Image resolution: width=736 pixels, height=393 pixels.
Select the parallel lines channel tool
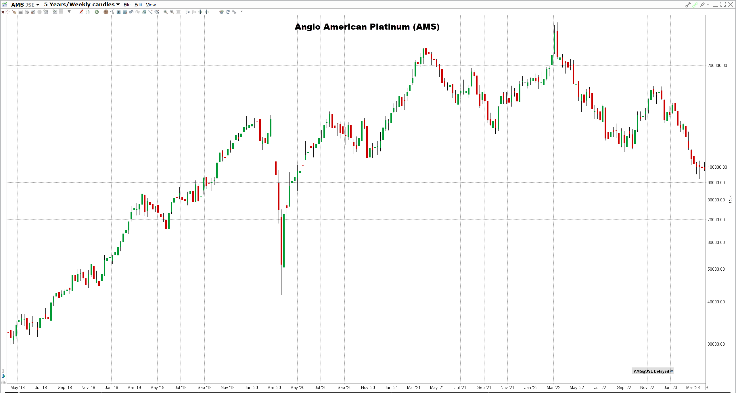pos(157,12)
